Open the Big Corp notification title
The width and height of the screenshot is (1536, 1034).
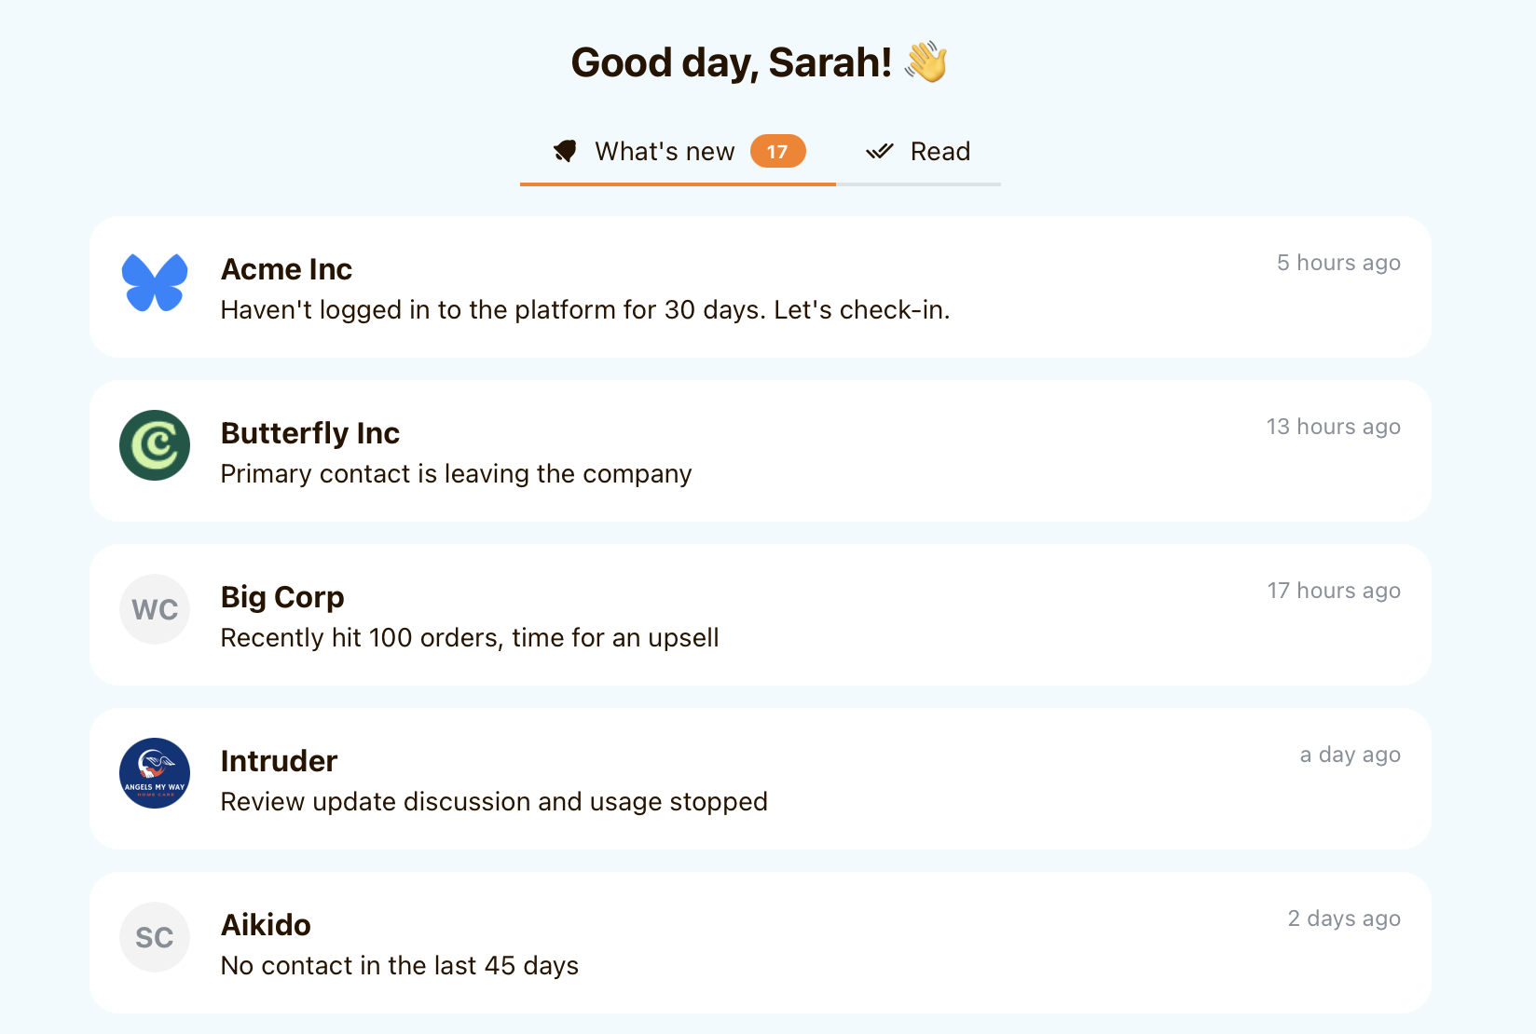(x=282, y=597)
